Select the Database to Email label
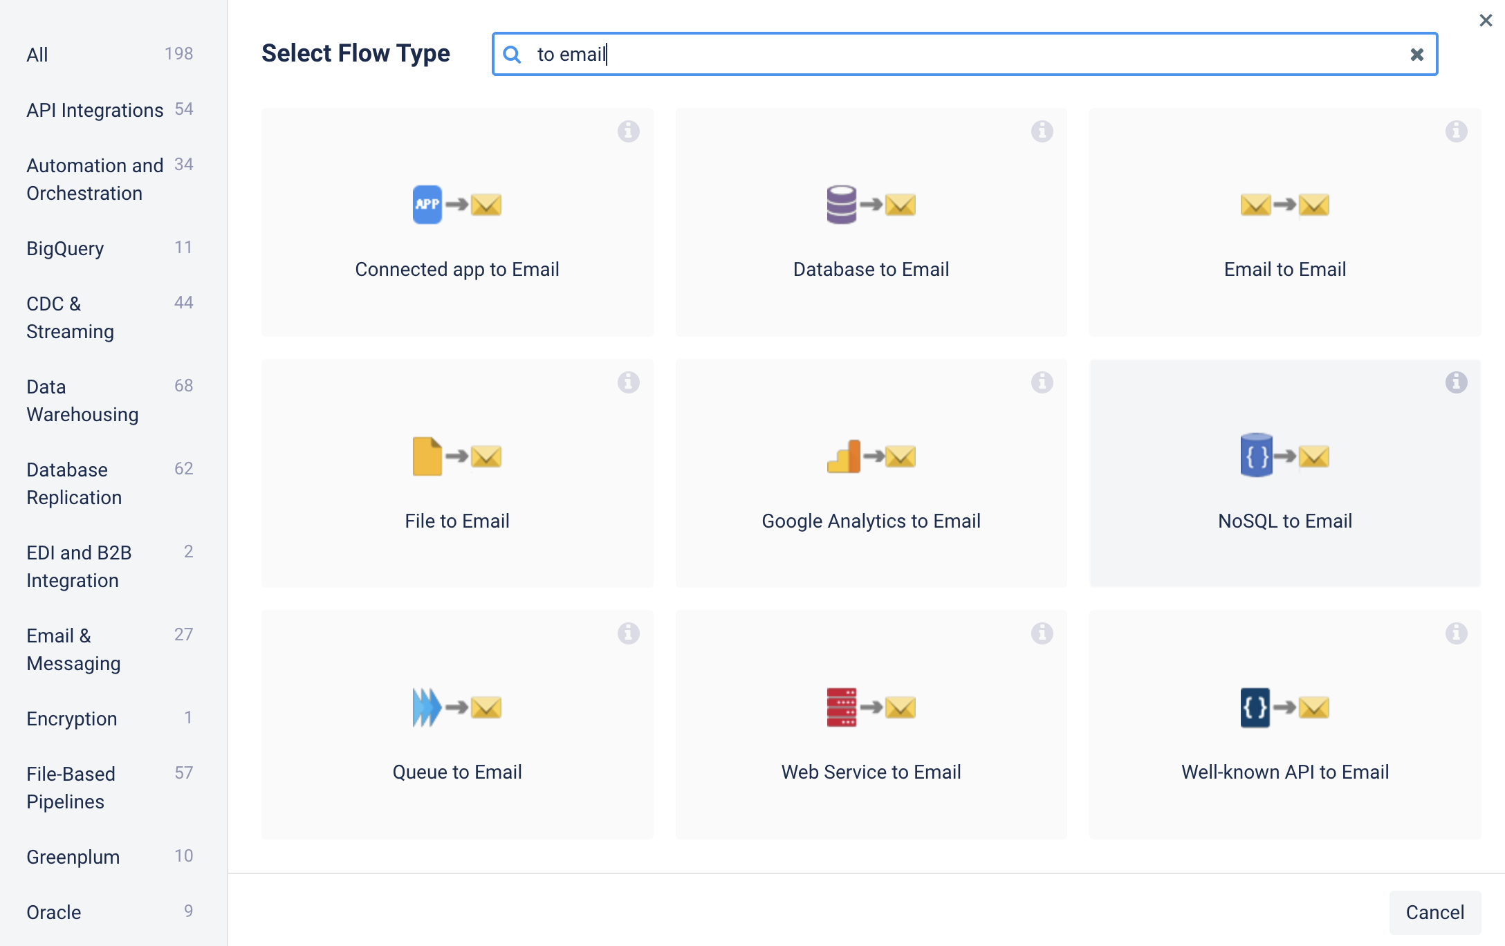This screenshot has width=1505, height=946. [x=871, y=269]
